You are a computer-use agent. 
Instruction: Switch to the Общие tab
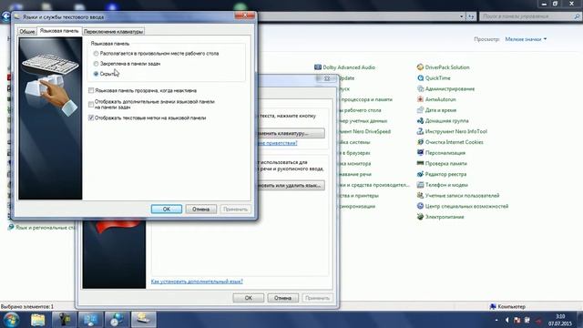[x=27, y=32]
